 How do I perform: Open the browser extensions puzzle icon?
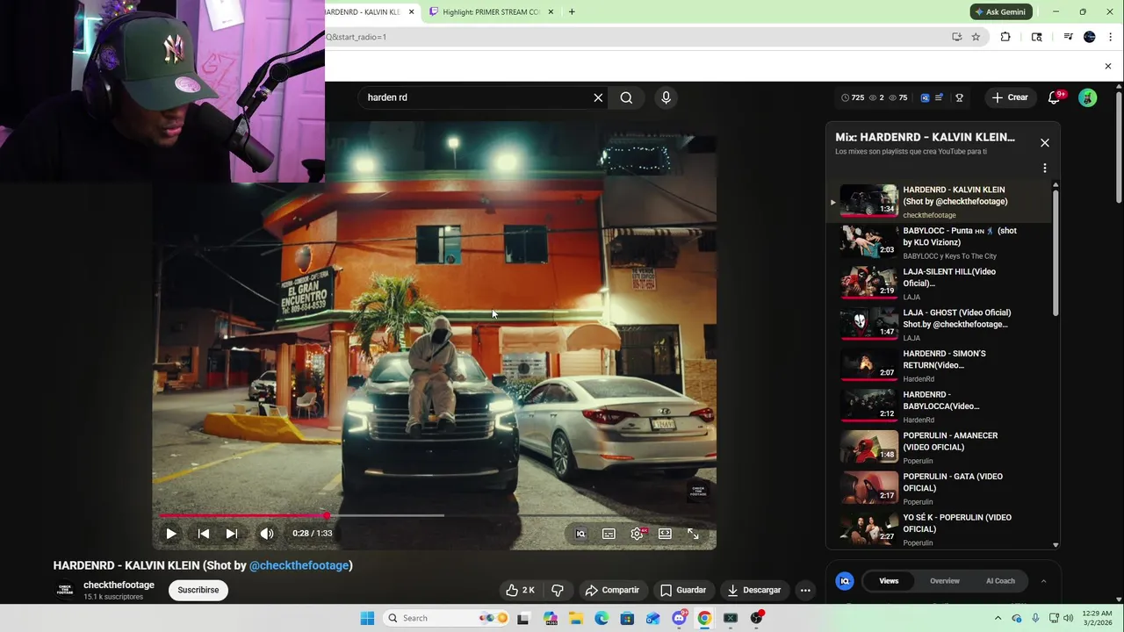1005,37
